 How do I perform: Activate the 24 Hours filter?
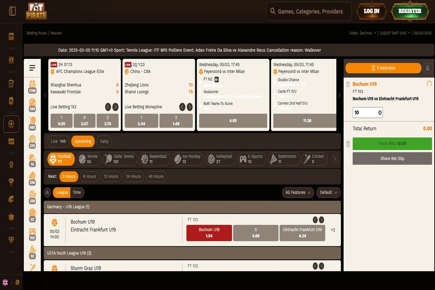[132, 176]
